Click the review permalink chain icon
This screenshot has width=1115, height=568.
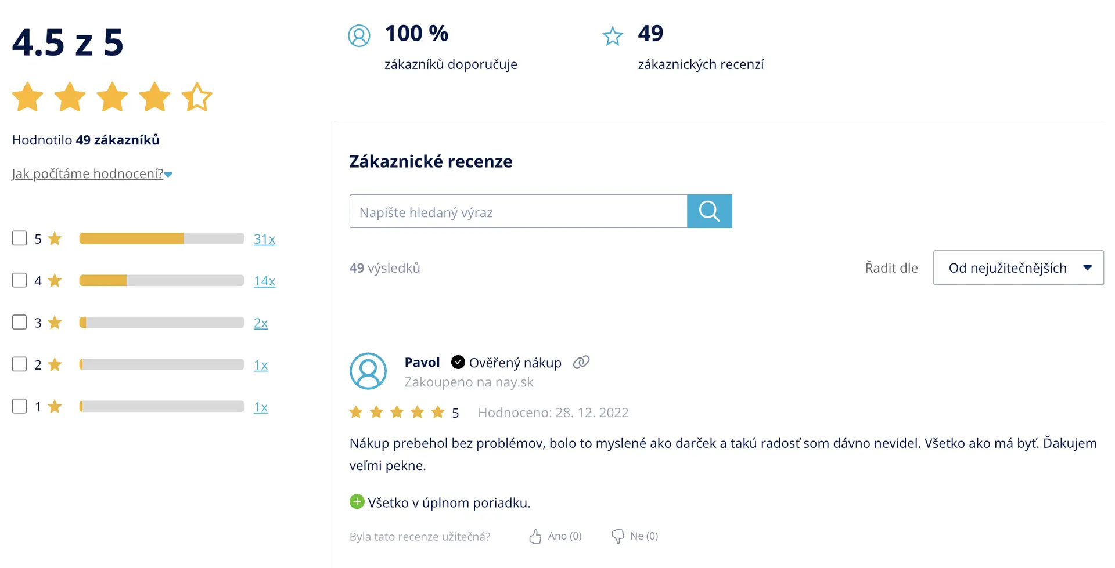pos(581,363)
